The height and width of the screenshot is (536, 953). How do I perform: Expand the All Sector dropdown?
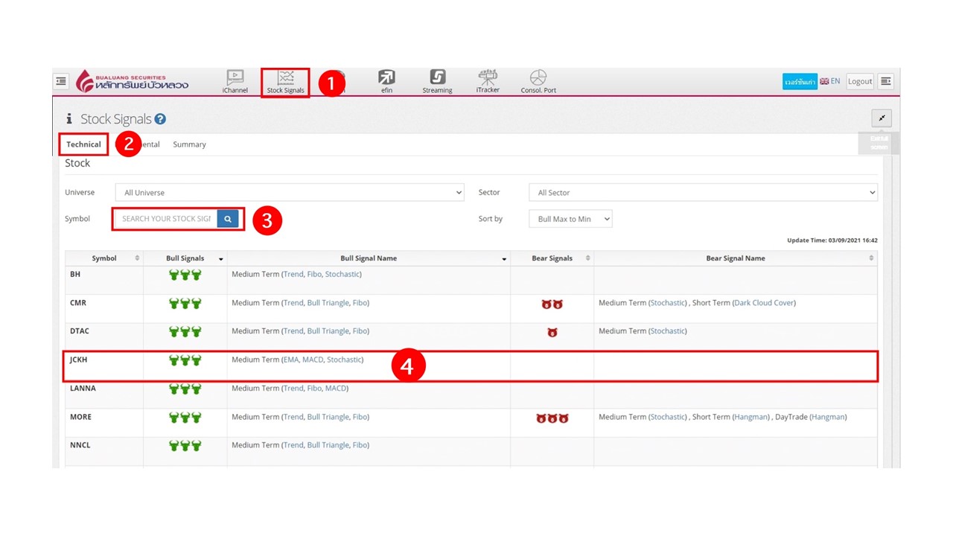pos(703,193)
